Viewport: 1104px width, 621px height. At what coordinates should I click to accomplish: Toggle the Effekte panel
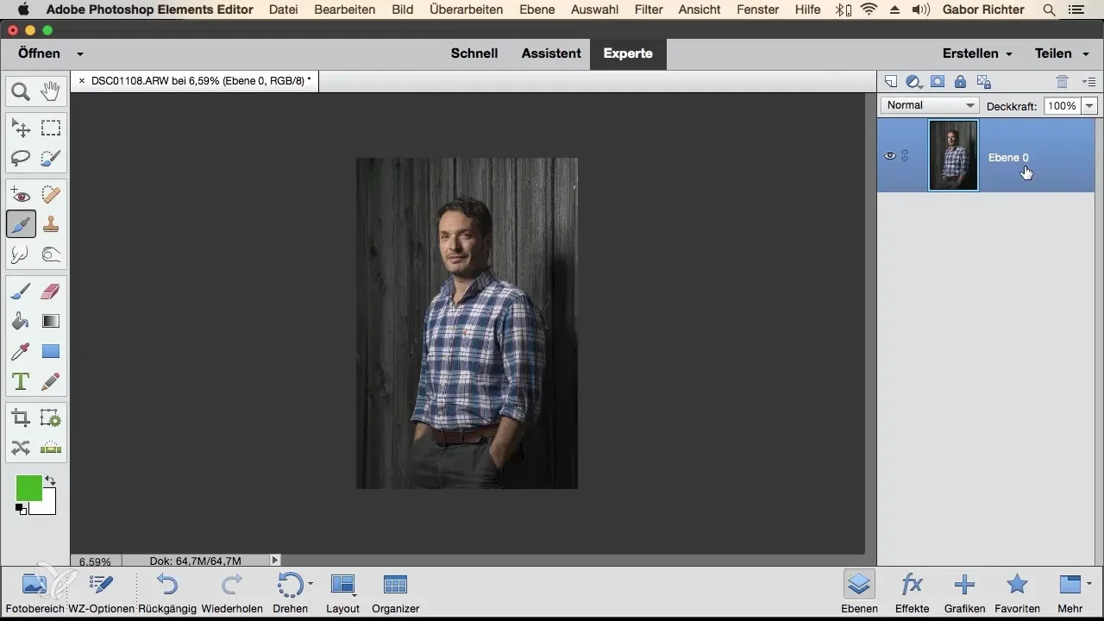[x=912, y=593]
